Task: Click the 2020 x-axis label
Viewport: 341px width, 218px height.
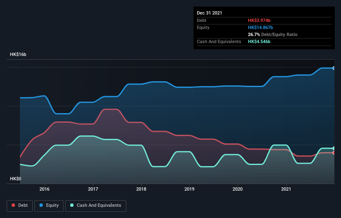Action: [x=238, y=189]
